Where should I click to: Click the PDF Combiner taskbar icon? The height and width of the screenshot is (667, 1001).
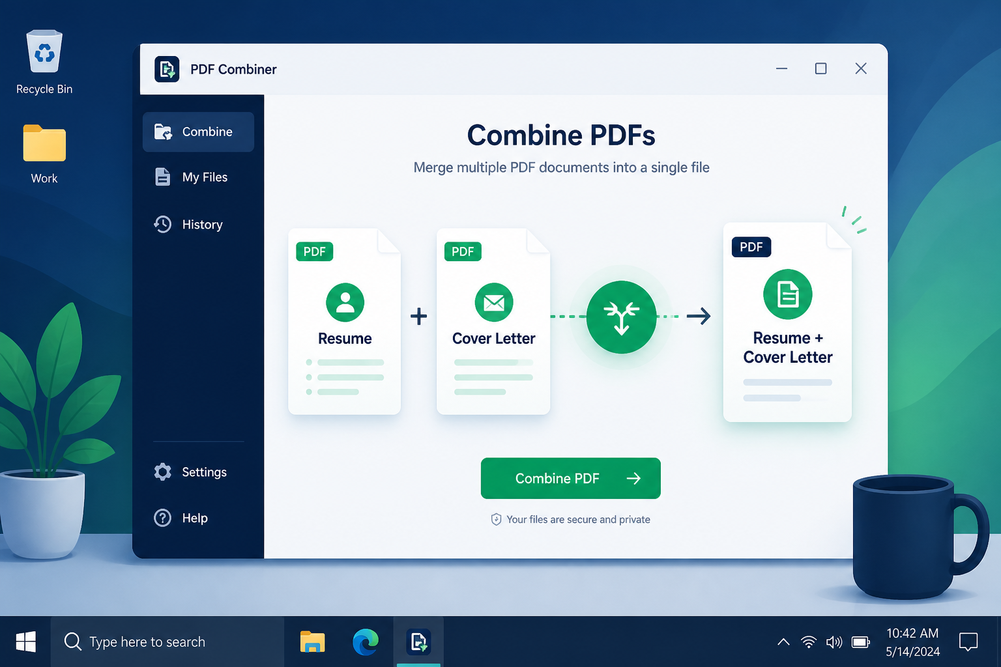tap(418, 642)
